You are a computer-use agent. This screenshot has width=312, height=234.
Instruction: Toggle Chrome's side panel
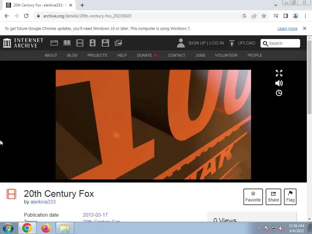(286, 16)
